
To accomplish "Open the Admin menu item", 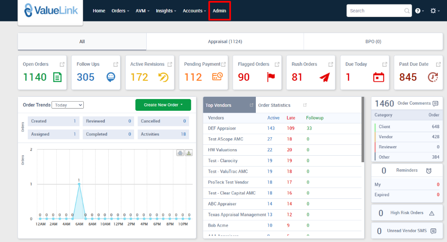I will pyautogui.click(x=219, y=11).
